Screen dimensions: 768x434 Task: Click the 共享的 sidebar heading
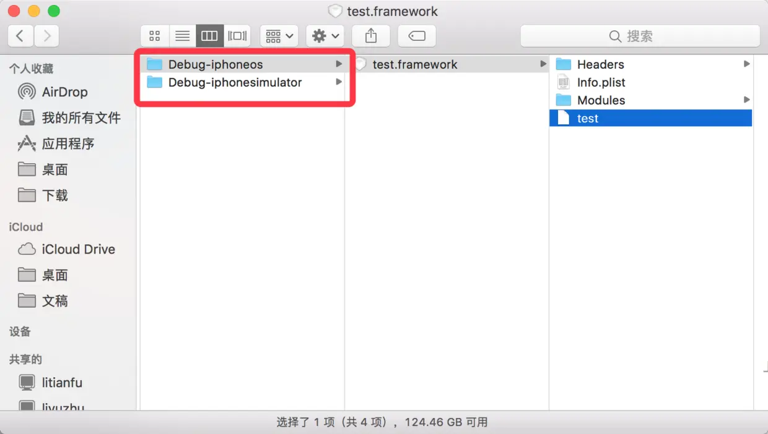[25, 359]
